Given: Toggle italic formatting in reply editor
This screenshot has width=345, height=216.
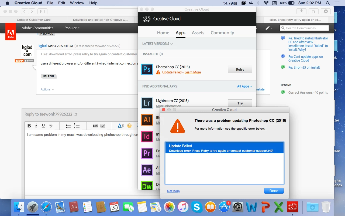Looking at the screenshot, I should (36, 126).
